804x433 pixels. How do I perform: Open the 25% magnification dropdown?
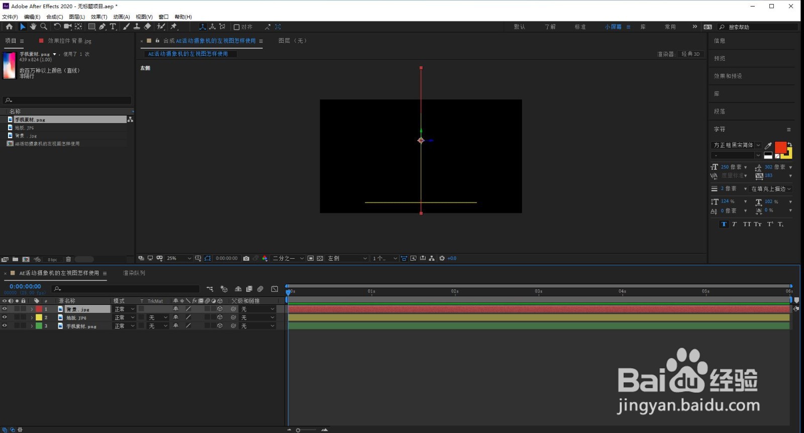(179, 258)
